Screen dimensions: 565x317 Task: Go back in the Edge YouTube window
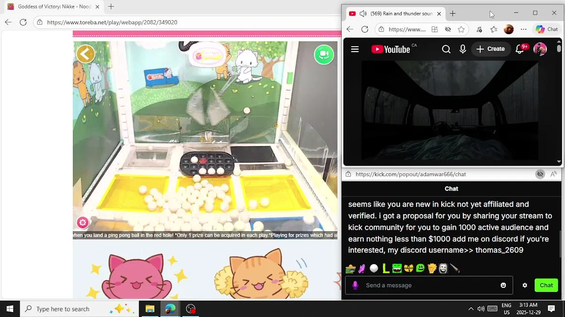click(350, 29)
